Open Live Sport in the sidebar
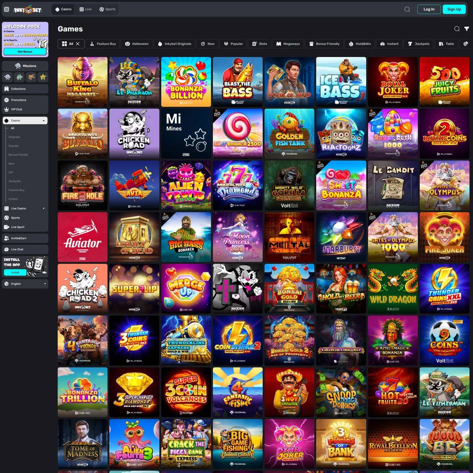The width and height of the screenshot is (473, 473). 25,227
